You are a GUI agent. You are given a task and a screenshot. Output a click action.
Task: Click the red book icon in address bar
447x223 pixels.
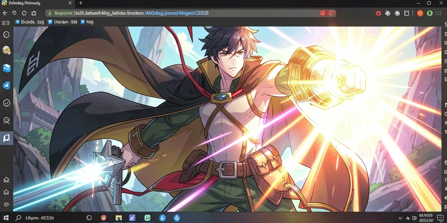click(x=323, y=13)
